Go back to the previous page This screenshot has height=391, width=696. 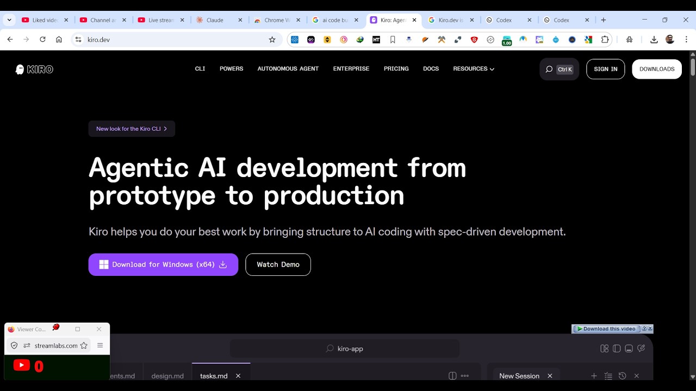point(10,40)
